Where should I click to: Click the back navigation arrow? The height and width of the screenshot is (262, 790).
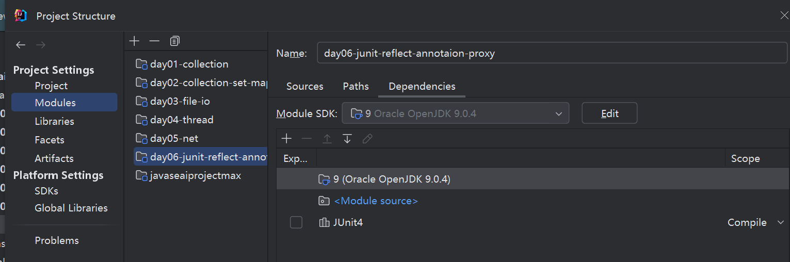[21, 45]
